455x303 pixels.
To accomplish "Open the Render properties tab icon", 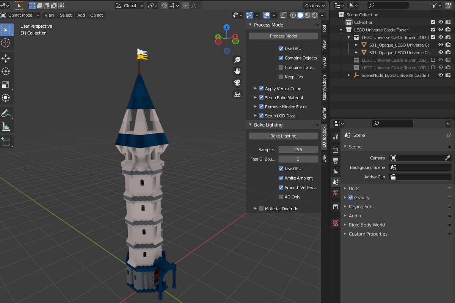I will [x=335, y=150].
